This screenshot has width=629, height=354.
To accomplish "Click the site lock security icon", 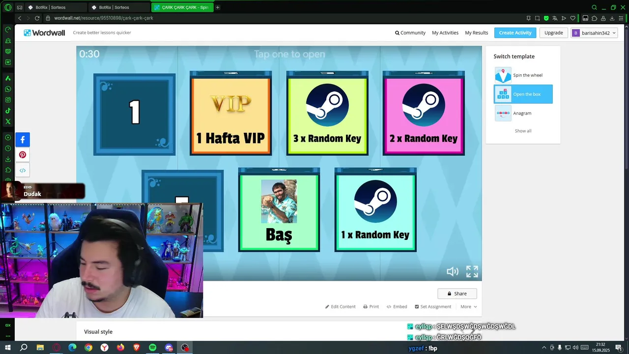I will 48,18.
